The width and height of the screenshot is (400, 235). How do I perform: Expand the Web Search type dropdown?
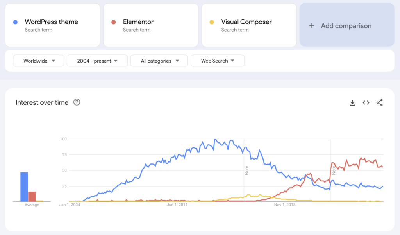pos(217,61)
